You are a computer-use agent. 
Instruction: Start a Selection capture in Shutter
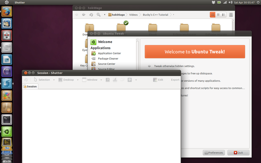pos(42,80)
